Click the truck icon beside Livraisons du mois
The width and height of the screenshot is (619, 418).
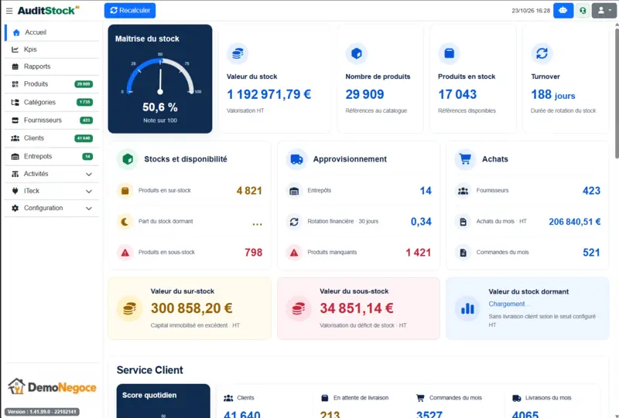click(x=516, y=398)
